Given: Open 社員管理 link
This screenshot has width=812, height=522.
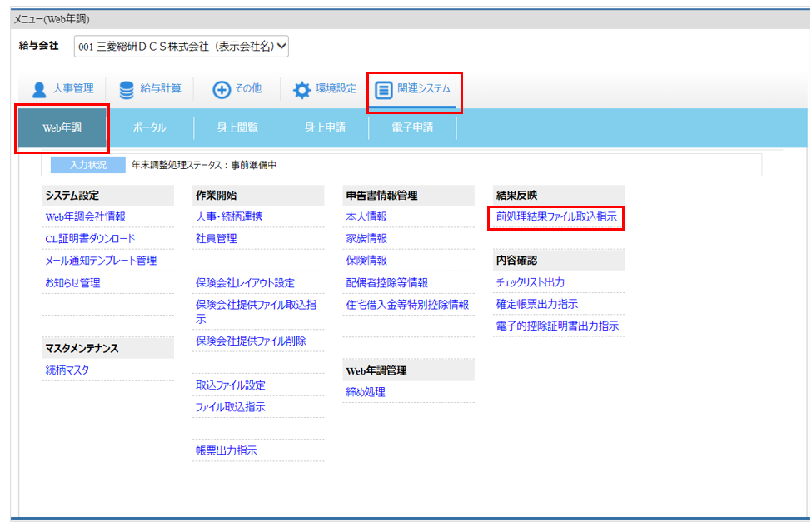Looking at the screenshot, I should click(x=216, y=239).
